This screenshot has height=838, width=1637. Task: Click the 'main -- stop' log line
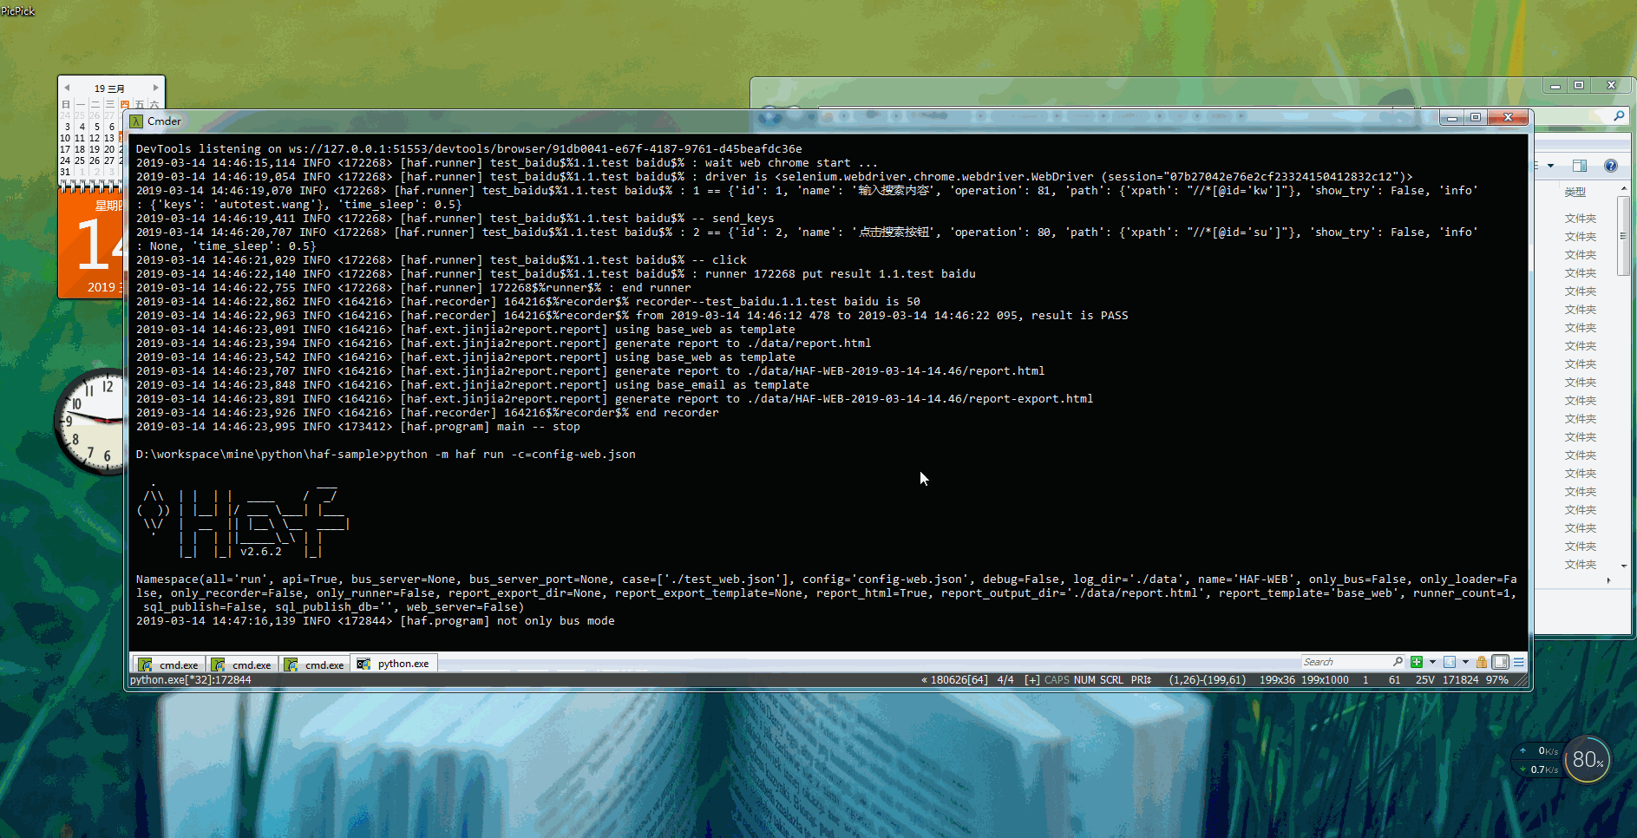(x=357, y=427)
